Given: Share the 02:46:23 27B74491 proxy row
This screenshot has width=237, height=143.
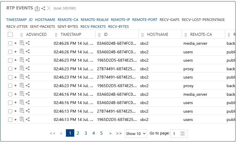Looking at the screenshot, I should click(28, 68).
